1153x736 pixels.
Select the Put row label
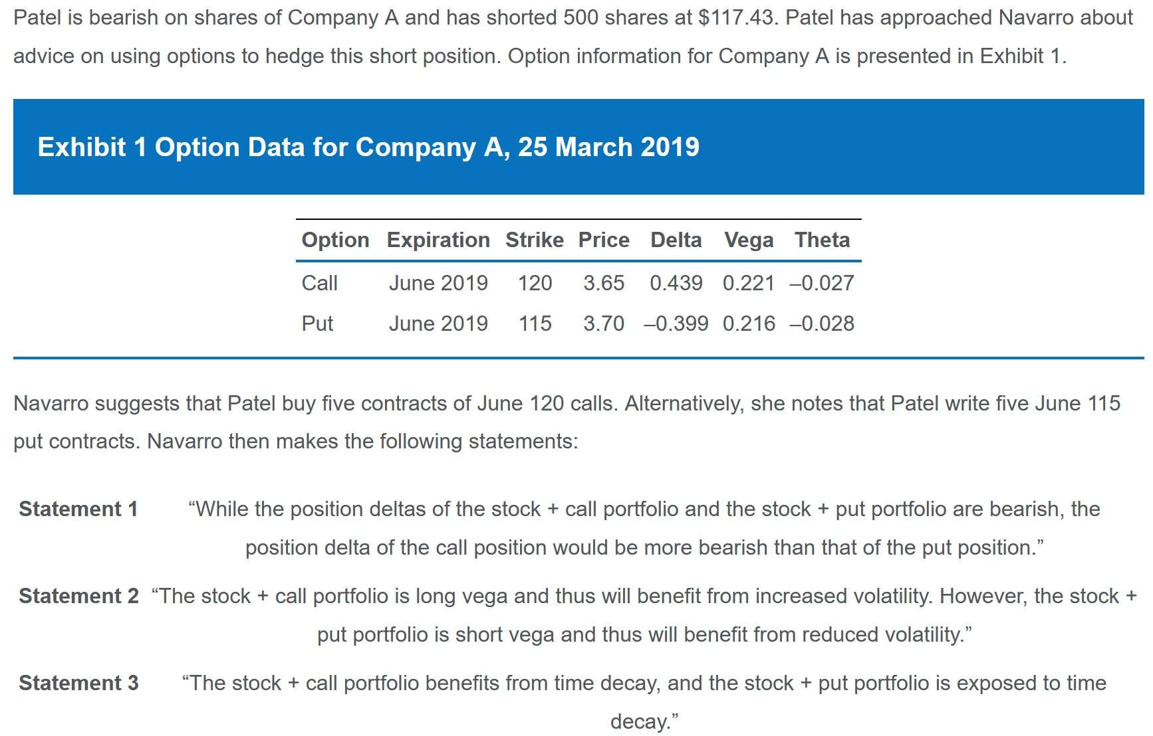[x=317, y=323]
